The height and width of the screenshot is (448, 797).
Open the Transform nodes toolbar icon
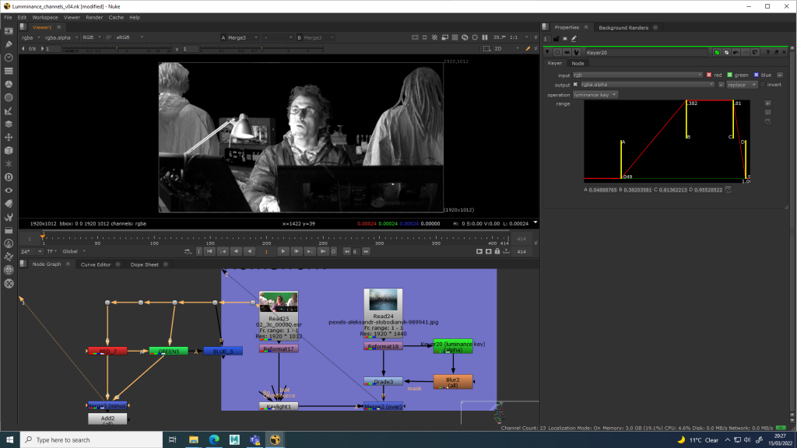9,137
